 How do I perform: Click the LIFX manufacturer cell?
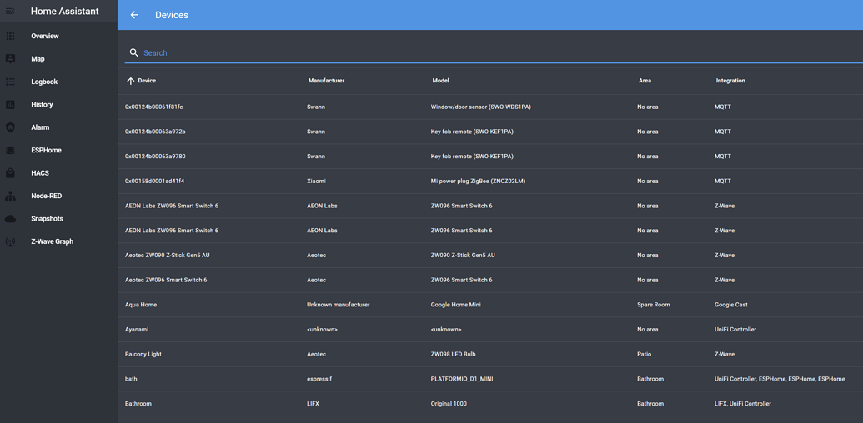[313, 404]
